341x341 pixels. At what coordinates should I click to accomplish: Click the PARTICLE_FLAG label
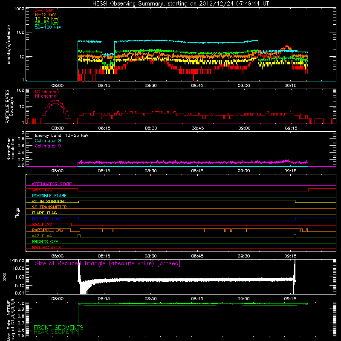pos(48,230)
